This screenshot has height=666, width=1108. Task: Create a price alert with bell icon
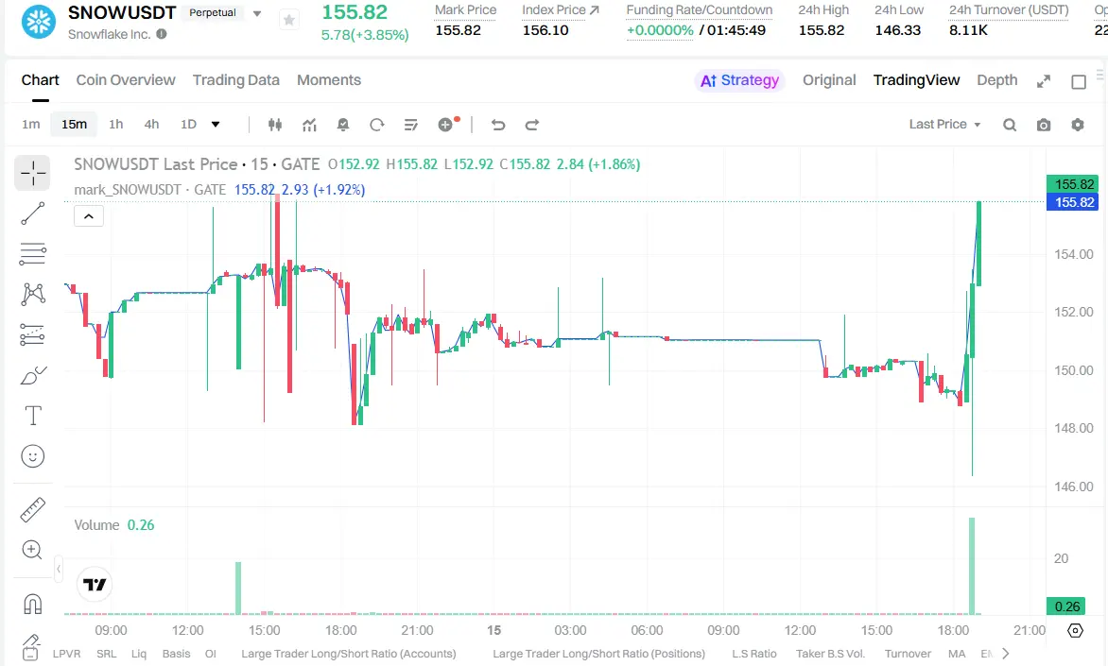pyautogui.click(x=343, y=125)
